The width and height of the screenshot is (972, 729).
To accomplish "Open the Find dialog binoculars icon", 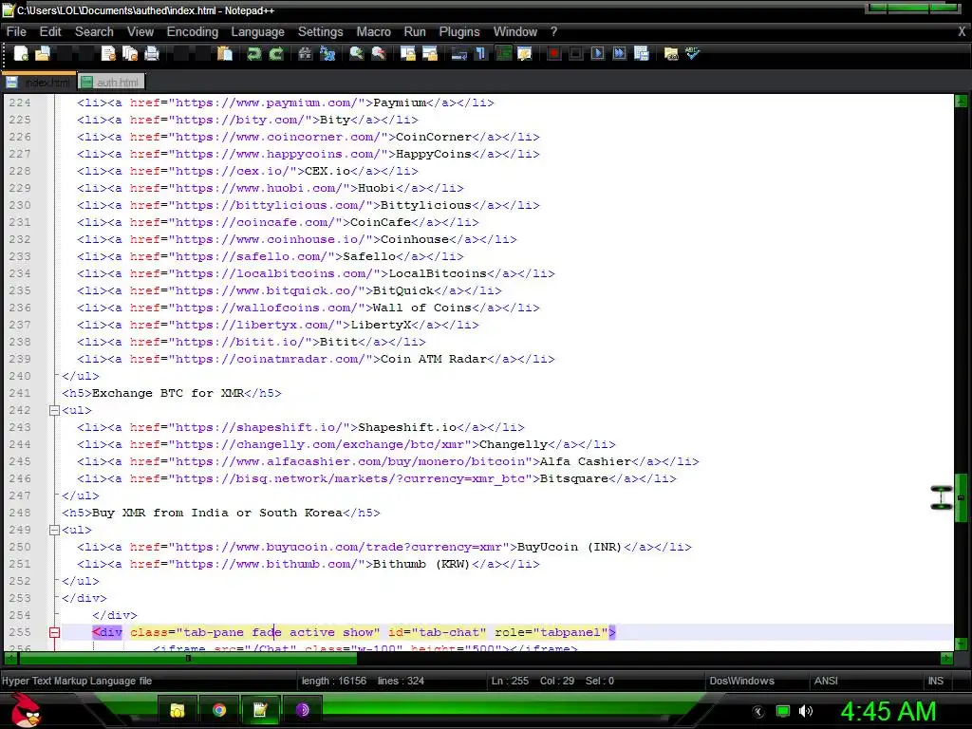I will click(x=305, y=54).
